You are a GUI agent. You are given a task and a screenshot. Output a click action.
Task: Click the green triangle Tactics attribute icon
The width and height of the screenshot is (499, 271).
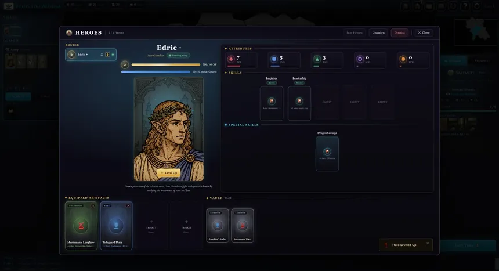coord(317,59)
